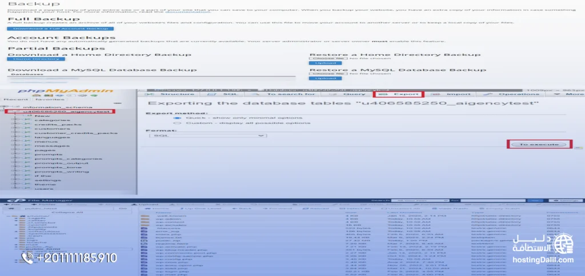Open the Import tab
585x276 pixels.
pos(450,94)
